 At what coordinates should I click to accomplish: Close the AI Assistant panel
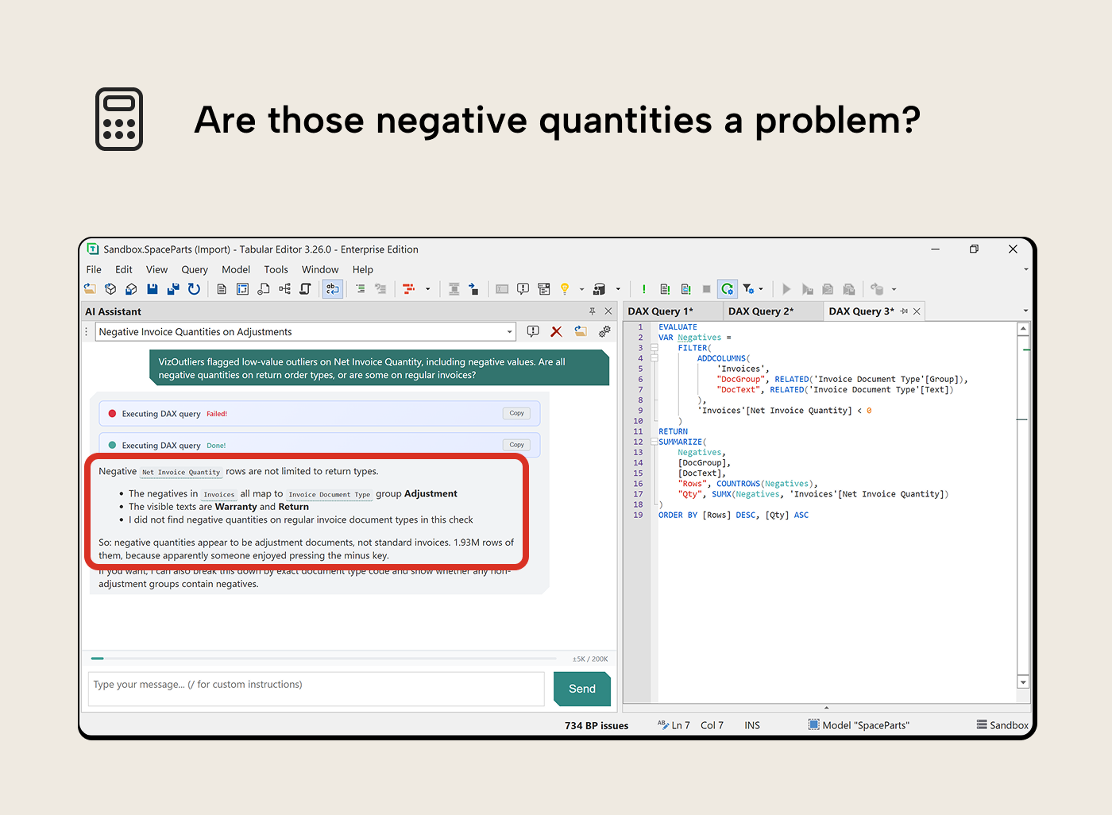coord(608,311)
